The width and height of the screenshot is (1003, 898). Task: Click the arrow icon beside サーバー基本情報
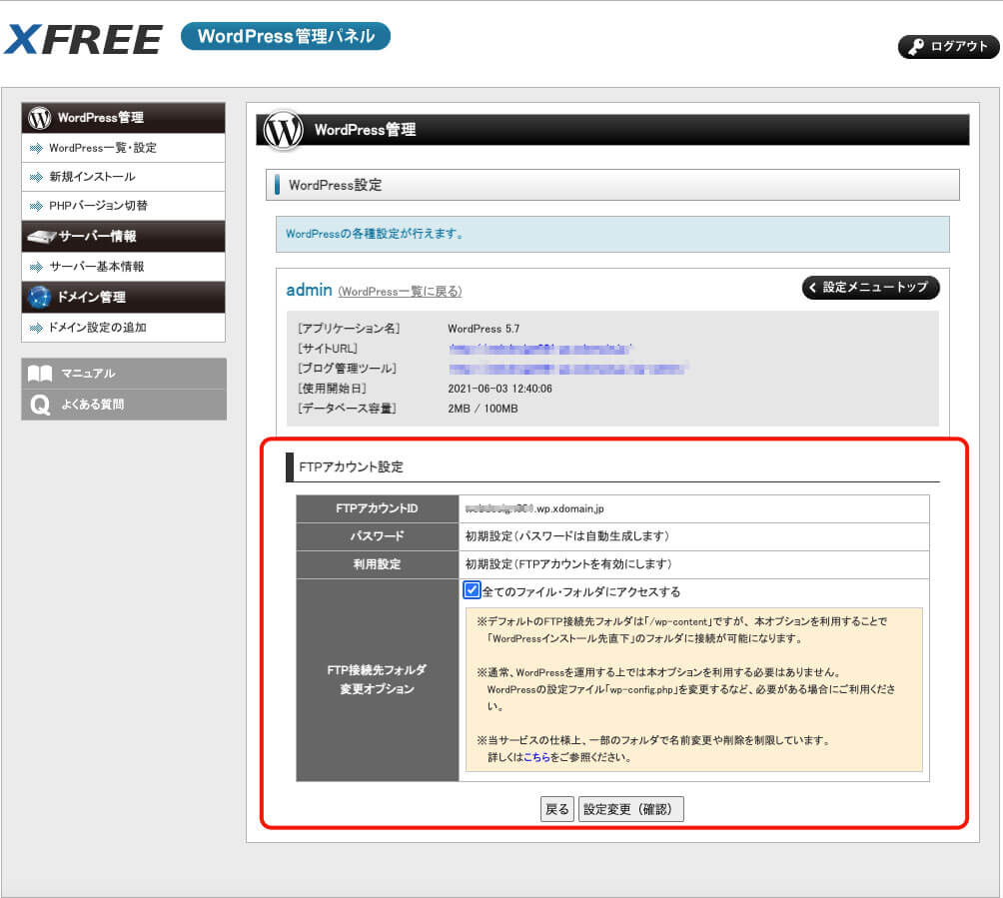click(x=36, y=267)
